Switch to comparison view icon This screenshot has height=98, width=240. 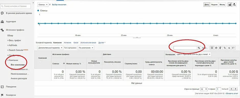(x=225, y=48)
